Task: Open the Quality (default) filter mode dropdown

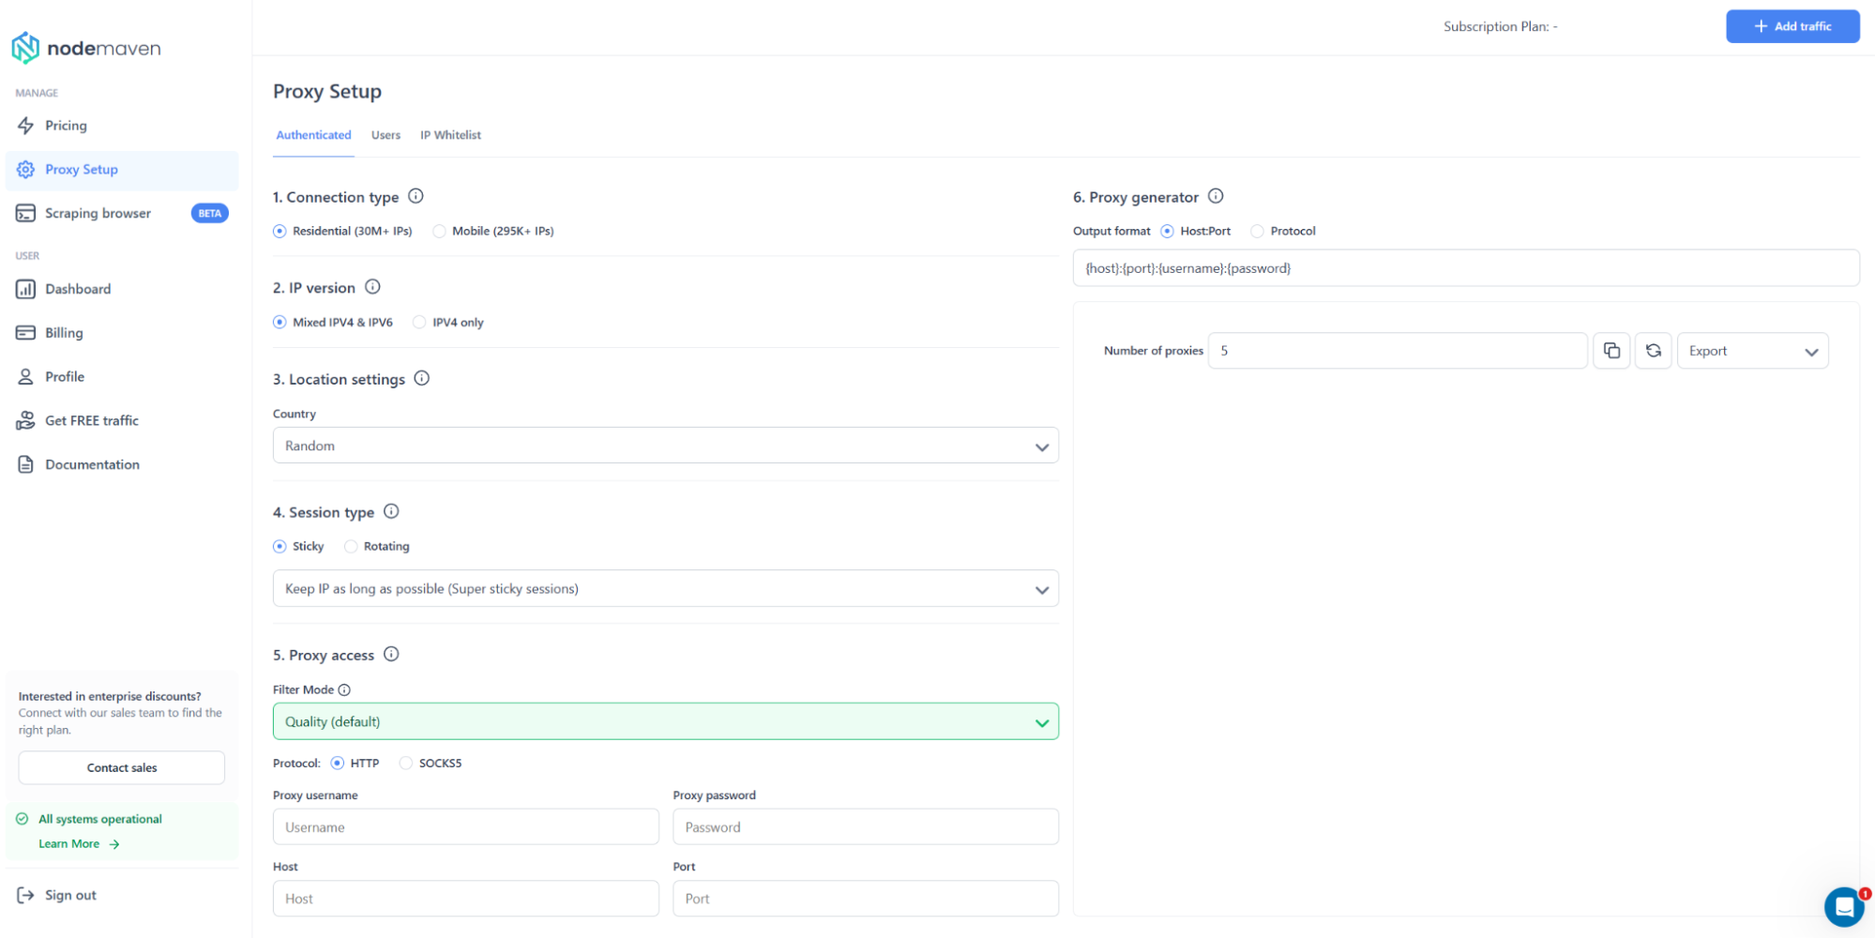Action: (x=665, y=721)
